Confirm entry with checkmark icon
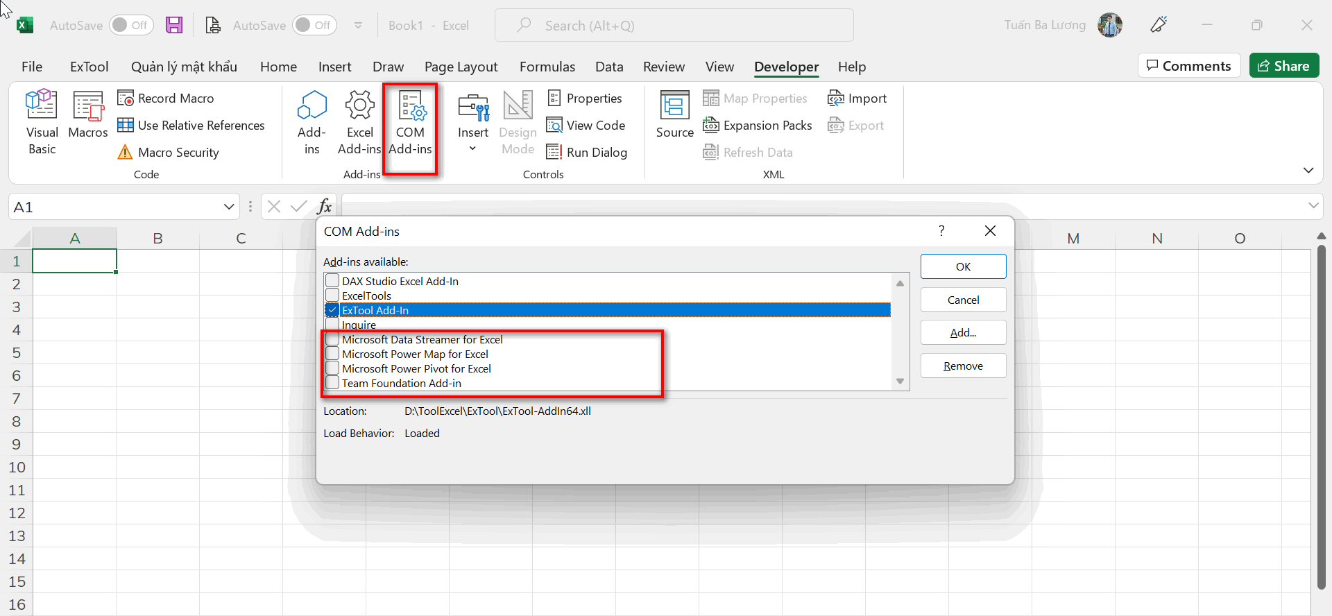1332x616 pixels. pyautogui.click(x=299, y=207)
